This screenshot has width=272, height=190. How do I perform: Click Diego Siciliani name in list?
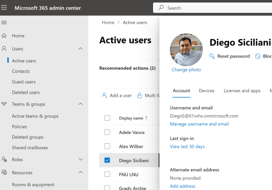(x=134, y=160)
